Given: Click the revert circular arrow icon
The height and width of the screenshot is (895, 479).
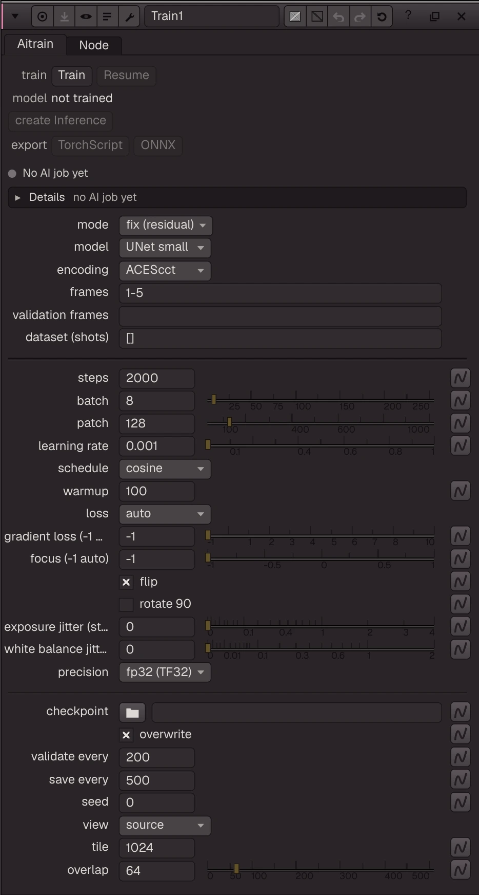Looking at the screenshot, I should (382, 16).
